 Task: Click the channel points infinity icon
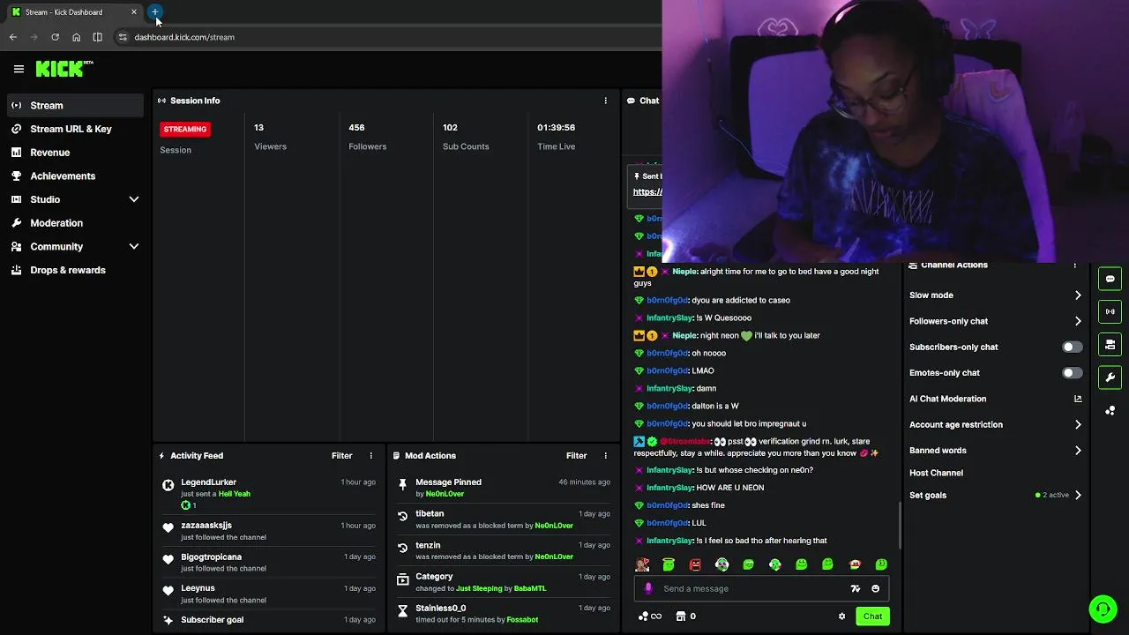tap(650, 616)
